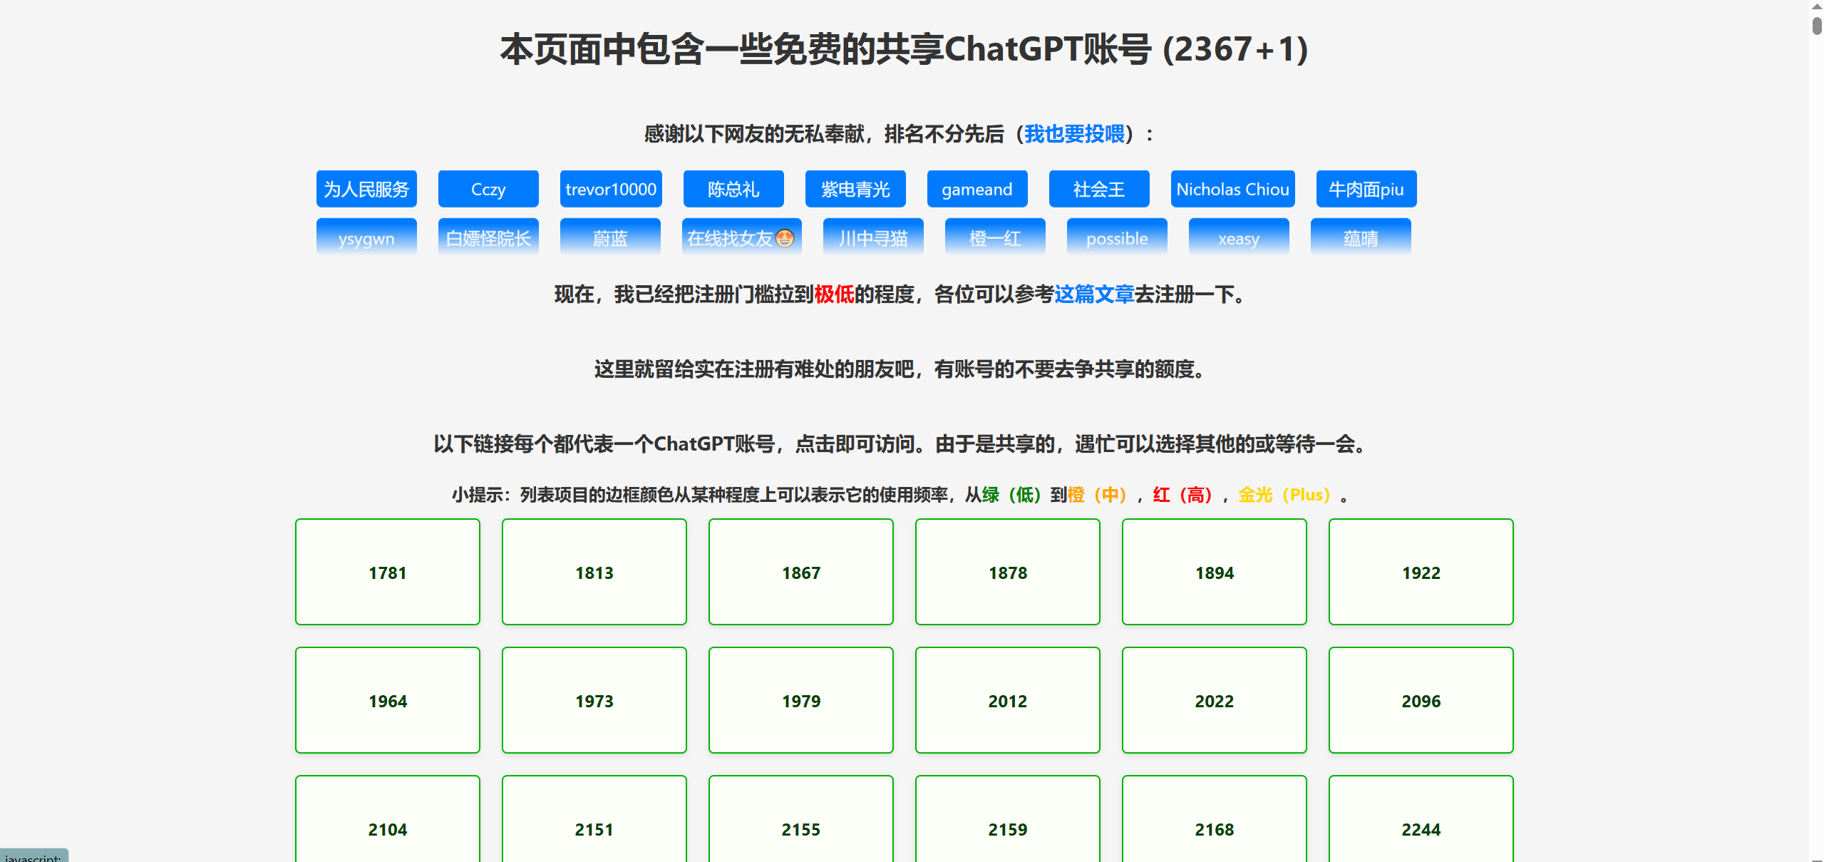
Task: Click the Cczy contributor badge
Action: pos(488,189)
